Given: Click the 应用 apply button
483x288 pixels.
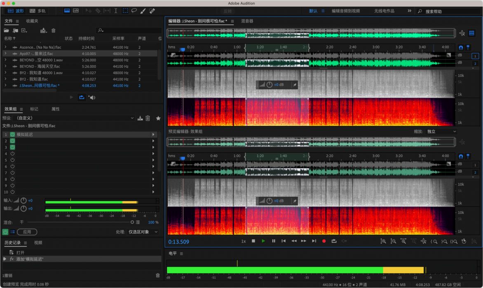Looking at the screenshot, I should (x=27, y=232).
